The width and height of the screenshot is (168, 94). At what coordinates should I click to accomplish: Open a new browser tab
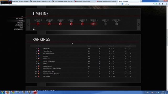click(x=141, y=1)
